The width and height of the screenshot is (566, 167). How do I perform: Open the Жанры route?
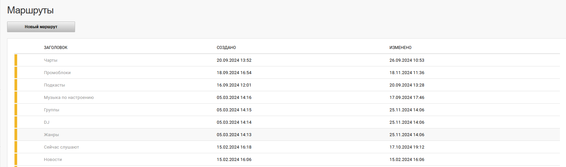(x=51, y=135)
